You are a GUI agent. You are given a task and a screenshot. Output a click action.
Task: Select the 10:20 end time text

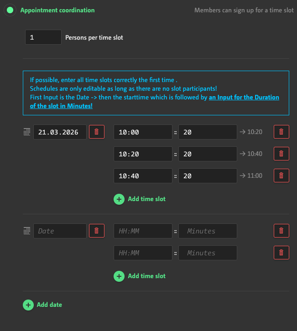(x=255, y=132)
